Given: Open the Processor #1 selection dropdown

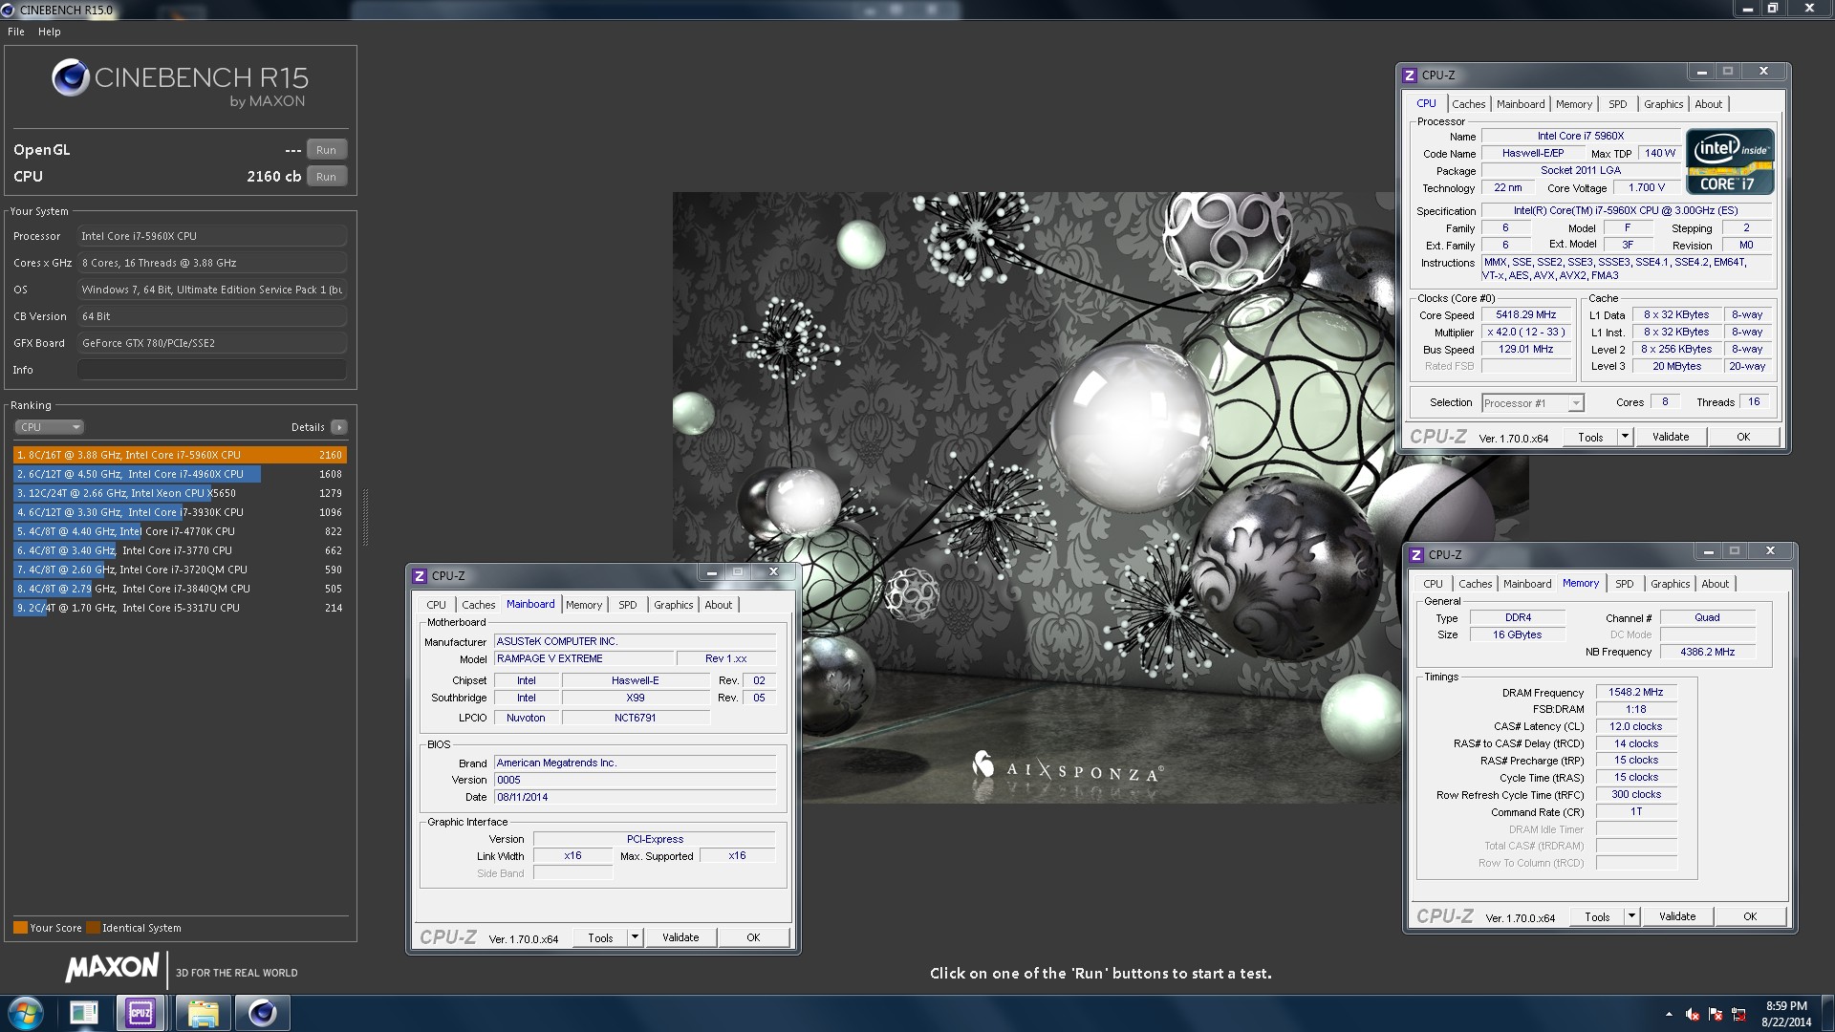Looking at the screenshot, I should [x=1532, y=403].
